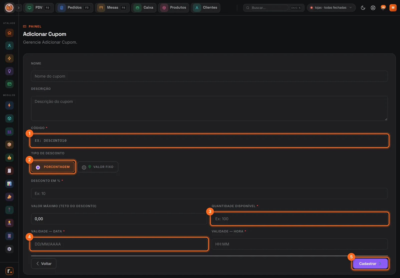The width and height of the screenshot is (400, 278).
Task: Open the calculator module icon
Action: click(9, 236)
